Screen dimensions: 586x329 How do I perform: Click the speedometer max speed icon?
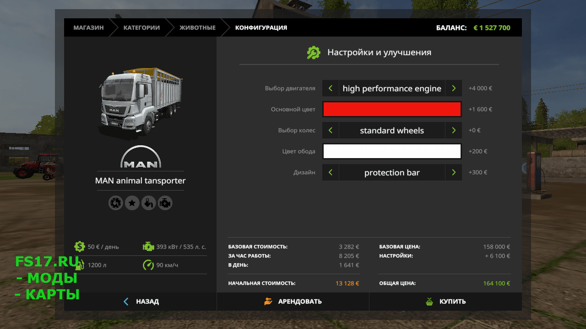coord(148,265)
